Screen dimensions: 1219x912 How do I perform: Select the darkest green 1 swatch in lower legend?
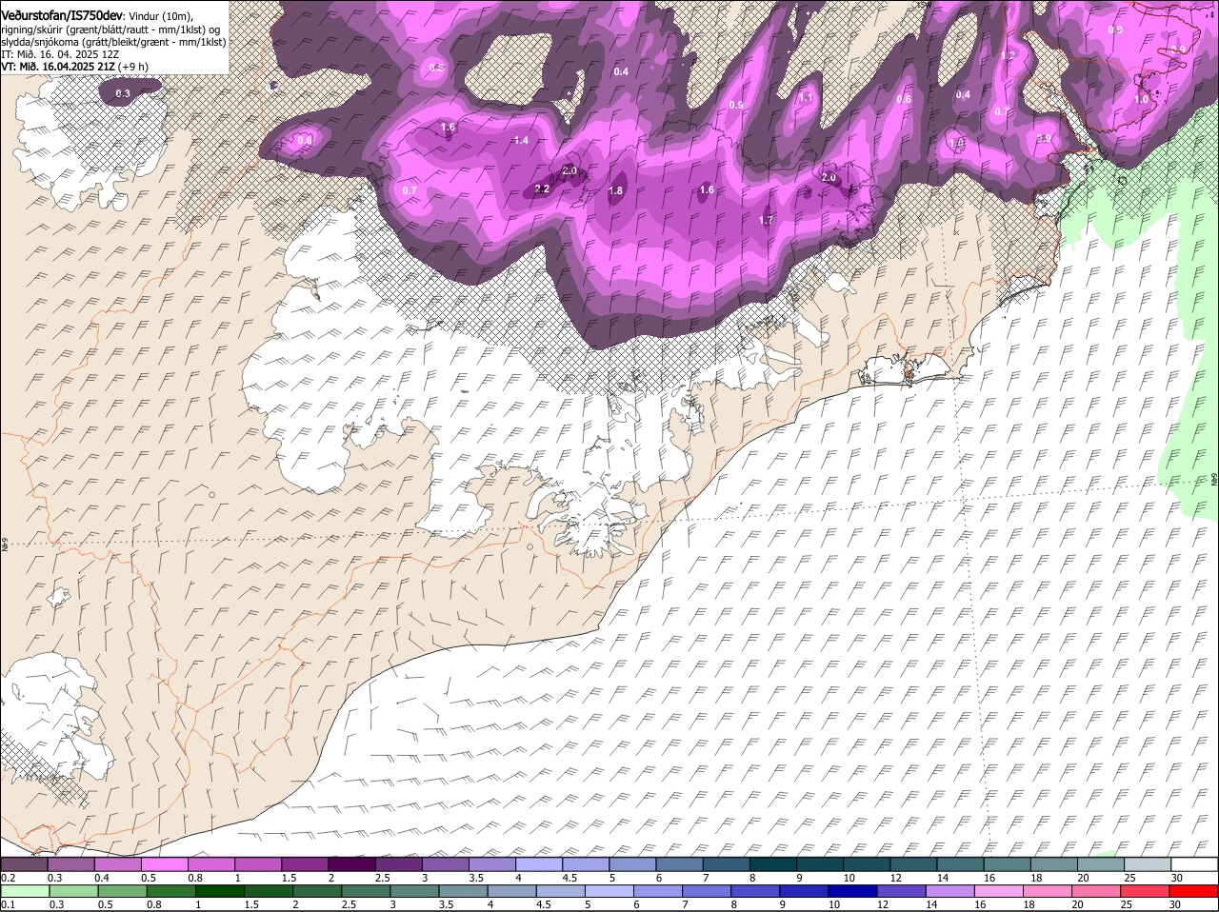pos(219,891)
